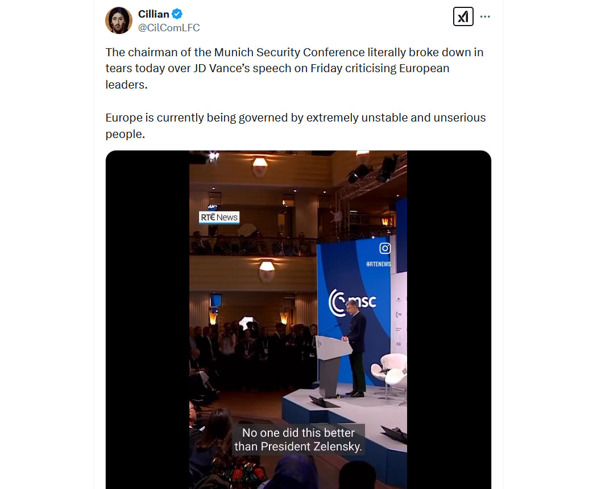
Task: Click the 'Europe is currently being governed' paragraph
Action: [296, 126]
